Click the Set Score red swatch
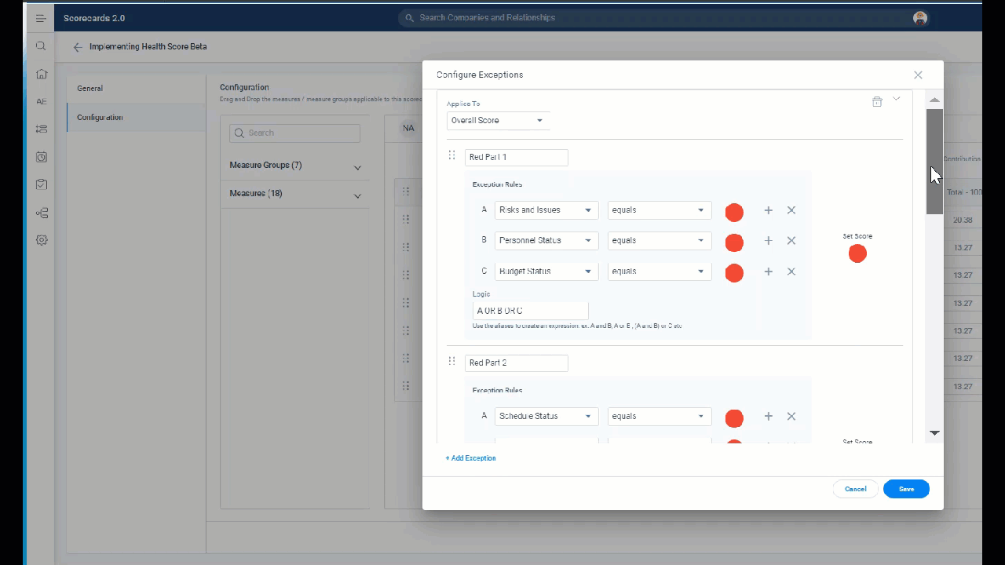The height and width of the screenshot is (565, 1005). click(x=857, y=253)
